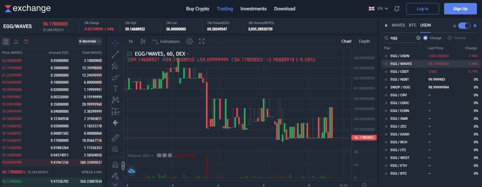
Task: Switch to the Chart tab
Action: click(x=346, y=41)
